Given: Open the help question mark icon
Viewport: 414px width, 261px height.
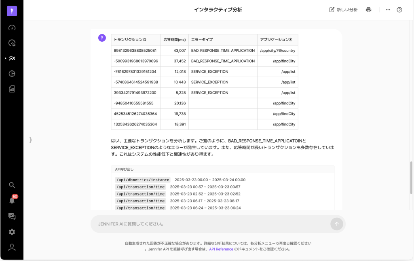Looking at the screenshot, I should coord(399,10).
